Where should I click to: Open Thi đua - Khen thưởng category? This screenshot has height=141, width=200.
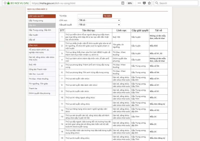[x=38, y=79]
